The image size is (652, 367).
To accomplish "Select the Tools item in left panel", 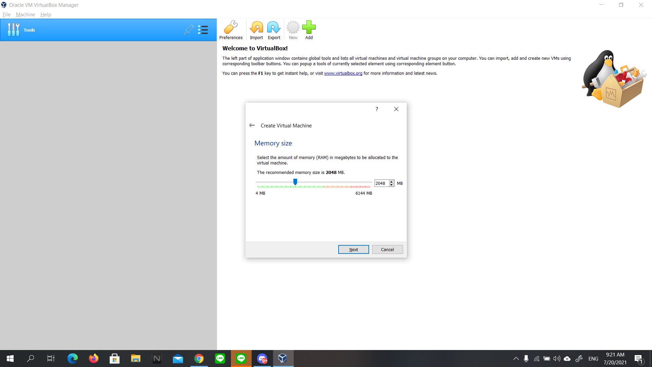I will click(x=108, y=30).
